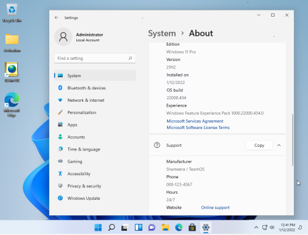Viewport: 308px width, 235px height.
Task: Open the Widgets panel from taskbar
Action: [139, 228]
